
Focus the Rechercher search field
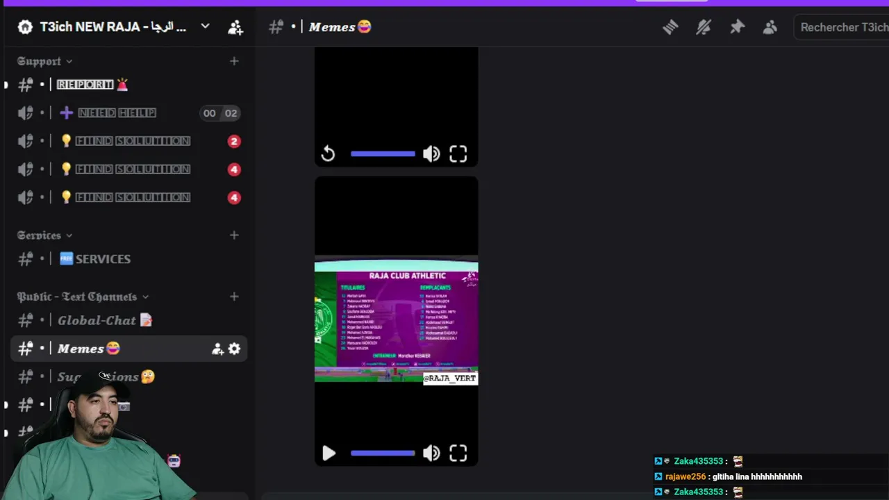tap(843, 27)
